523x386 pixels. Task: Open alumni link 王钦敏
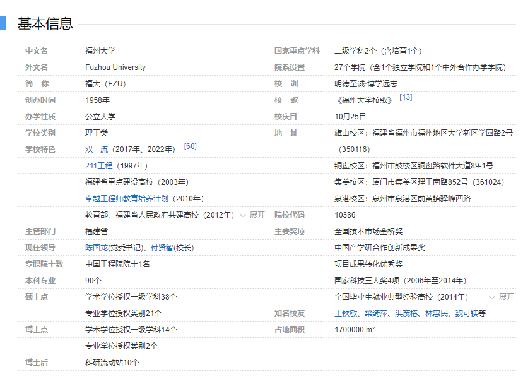(346, 313)
